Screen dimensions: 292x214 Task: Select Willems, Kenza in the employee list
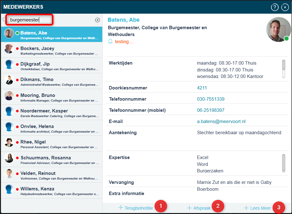pyautogui.click(x=52, y=190)
